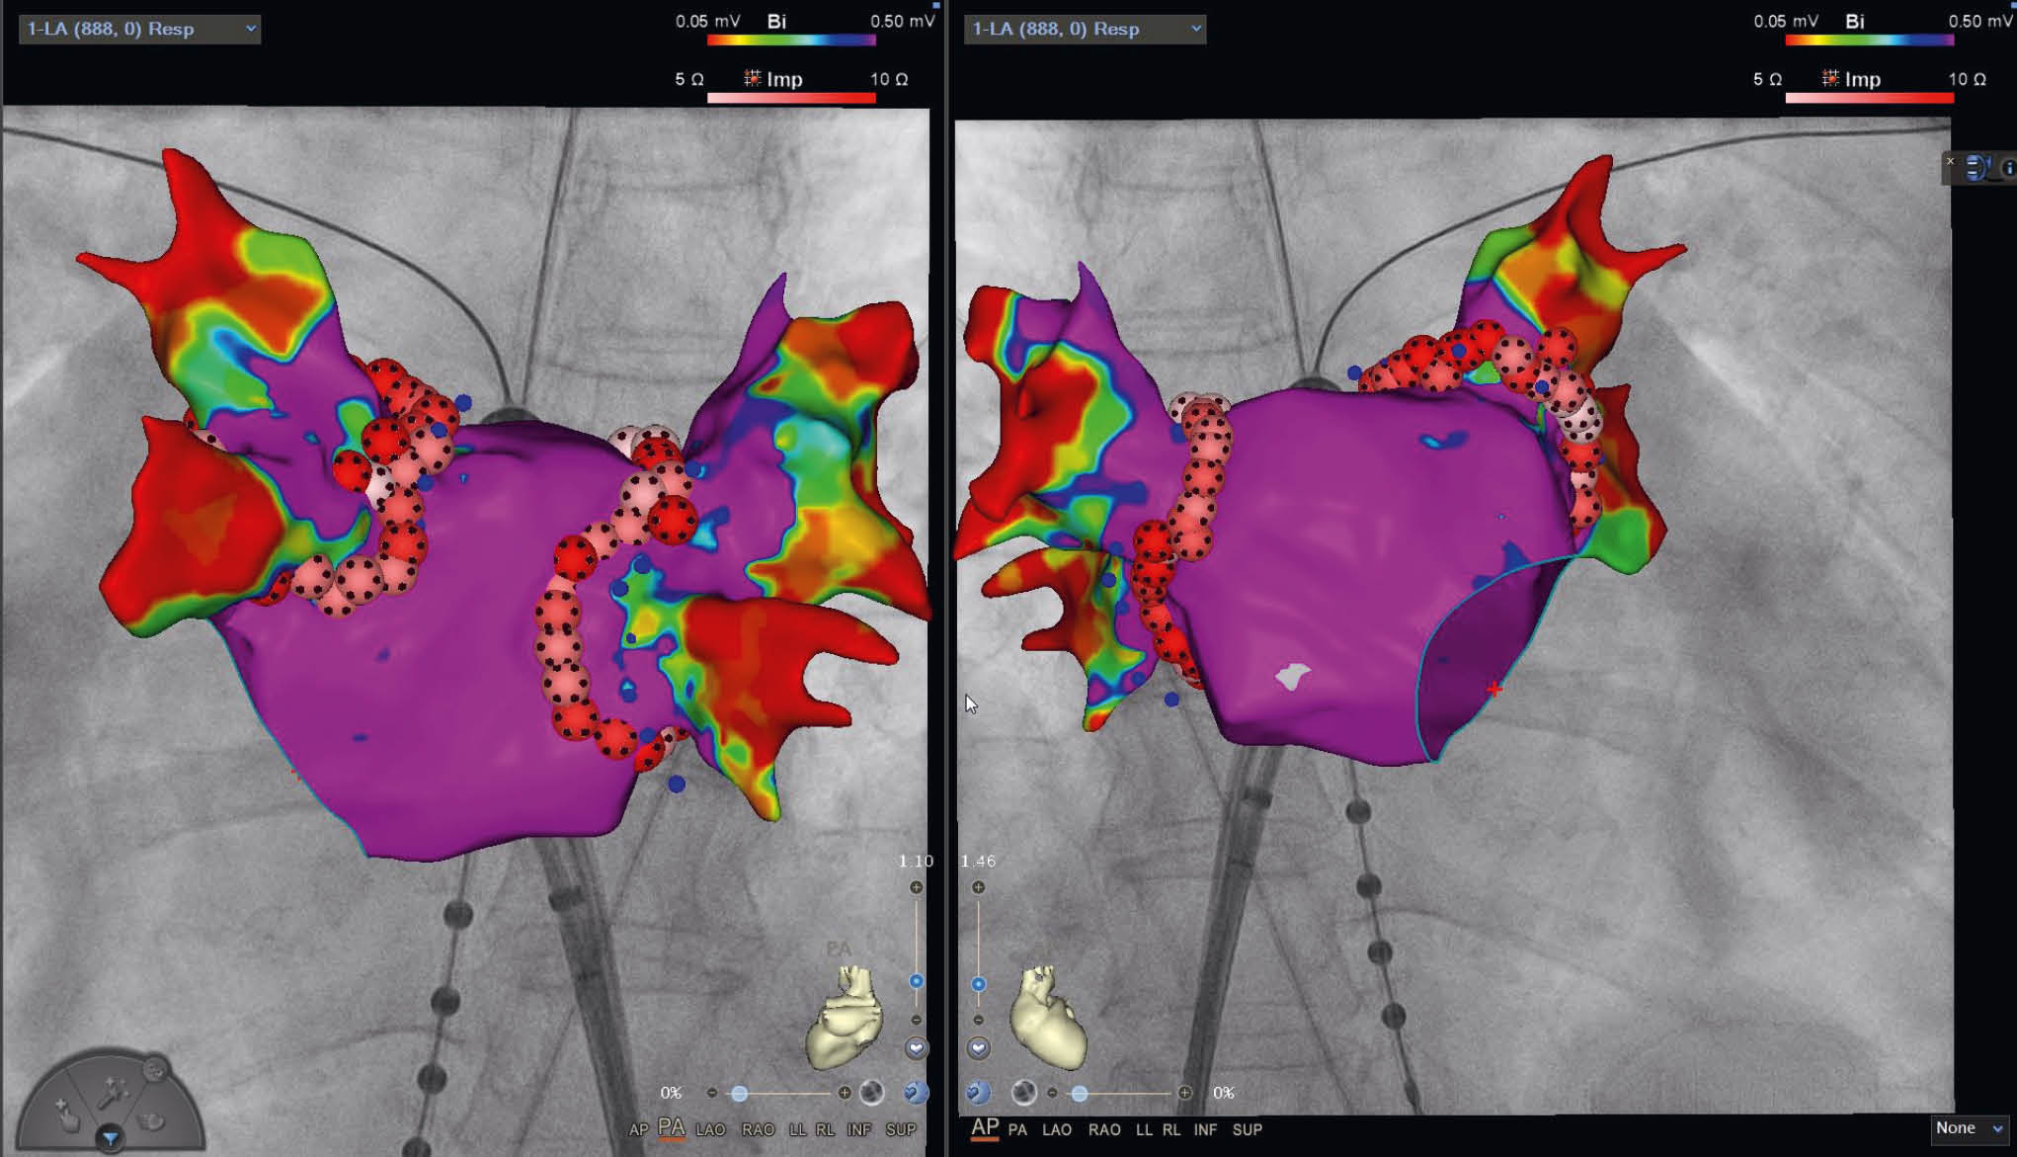Toggle the blue heart sphere icon in right view
This screenshot has height=1157, width=2017.
978,1092
